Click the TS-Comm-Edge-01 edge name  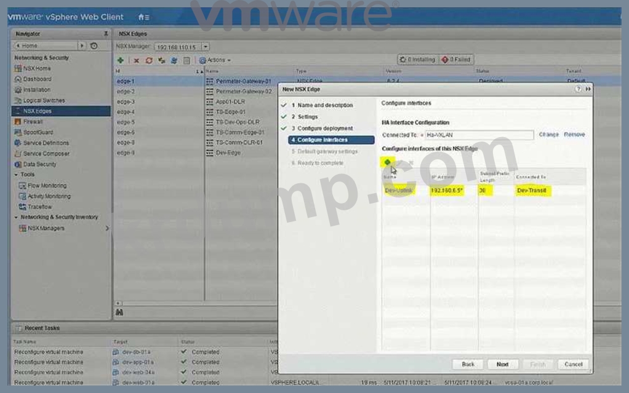240,132
